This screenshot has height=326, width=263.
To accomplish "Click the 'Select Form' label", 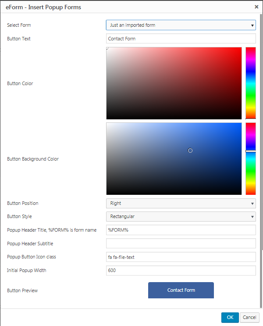I will (x=19, y=25).
